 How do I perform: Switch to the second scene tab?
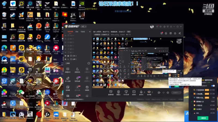tap(77, 32)
